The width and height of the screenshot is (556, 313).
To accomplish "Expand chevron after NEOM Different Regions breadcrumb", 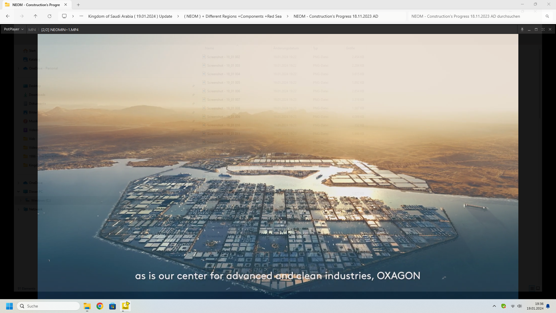I will tap(288, 16).
